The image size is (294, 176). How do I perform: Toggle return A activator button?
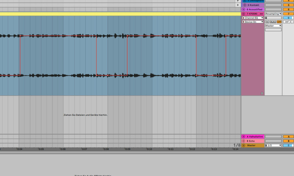tap(289, 137)
